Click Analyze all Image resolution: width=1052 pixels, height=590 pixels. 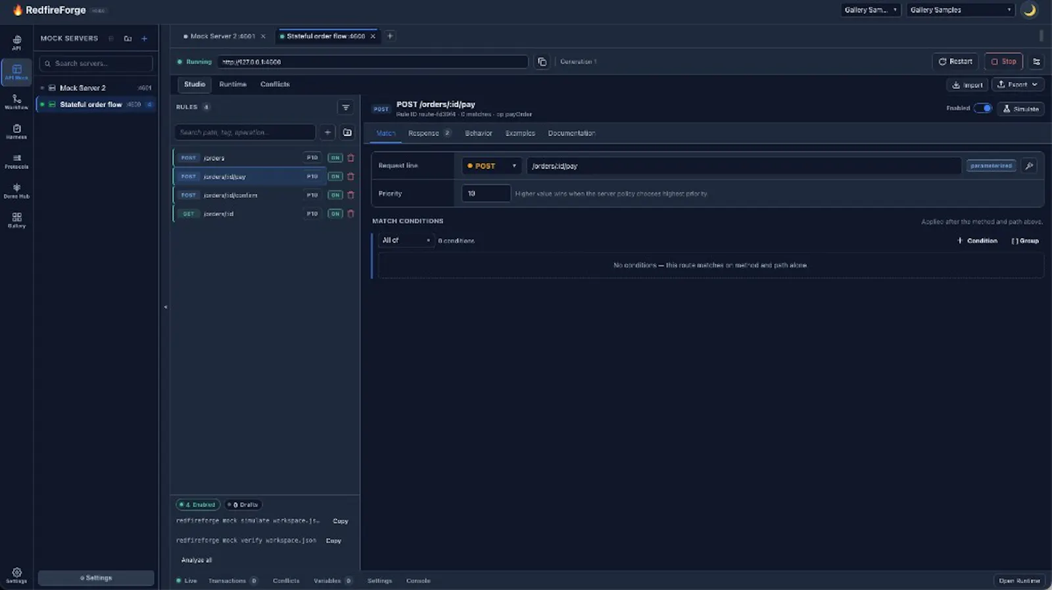[197, 560]
